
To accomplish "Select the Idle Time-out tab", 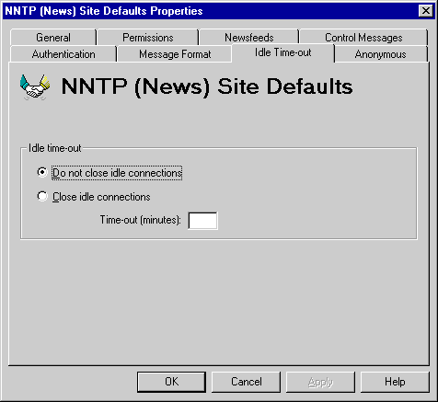I will tap(282, 52).
